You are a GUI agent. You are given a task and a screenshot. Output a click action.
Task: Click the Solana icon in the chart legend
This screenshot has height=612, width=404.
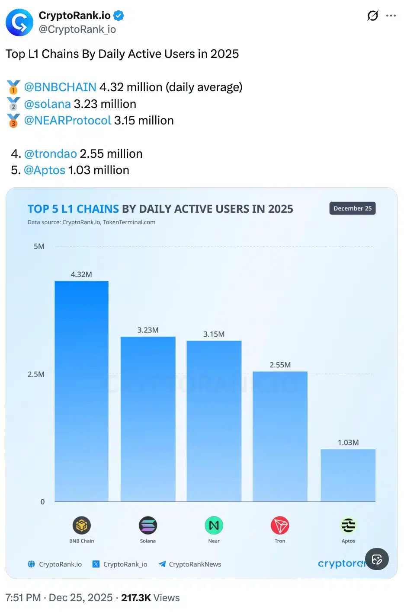(x=147, y=526)
